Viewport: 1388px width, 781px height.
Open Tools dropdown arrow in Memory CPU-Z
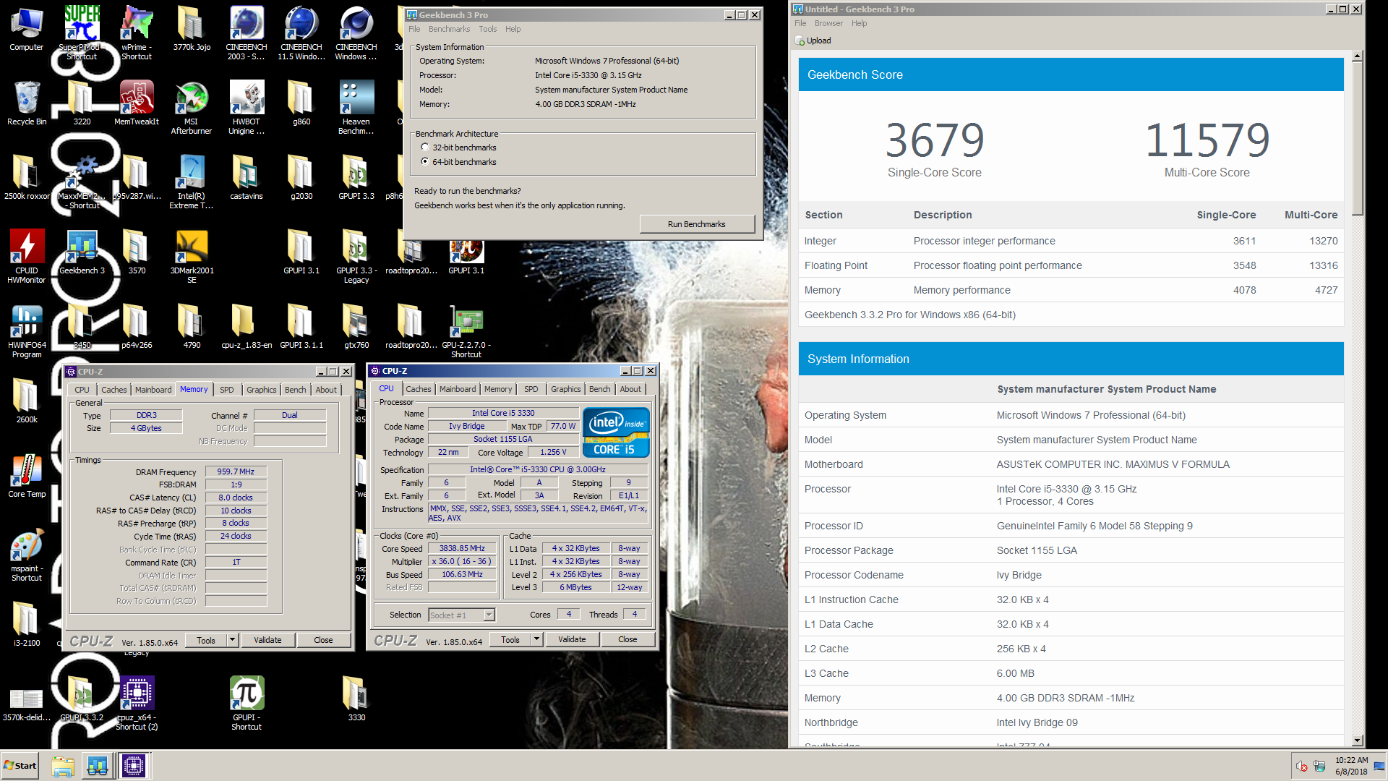click(232, 640)
